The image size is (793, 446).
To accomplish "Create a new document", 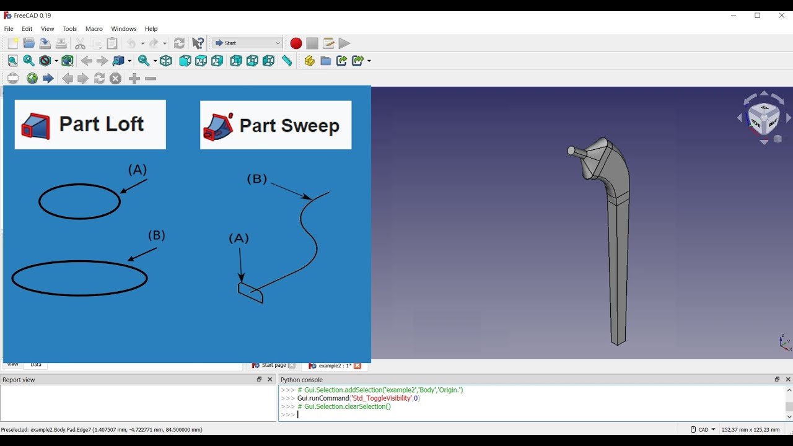I will tap(12, 43).
